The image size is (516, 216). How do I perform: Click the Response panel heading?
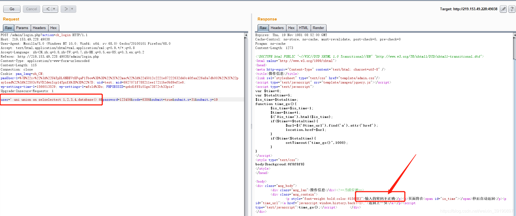(267, 19)
